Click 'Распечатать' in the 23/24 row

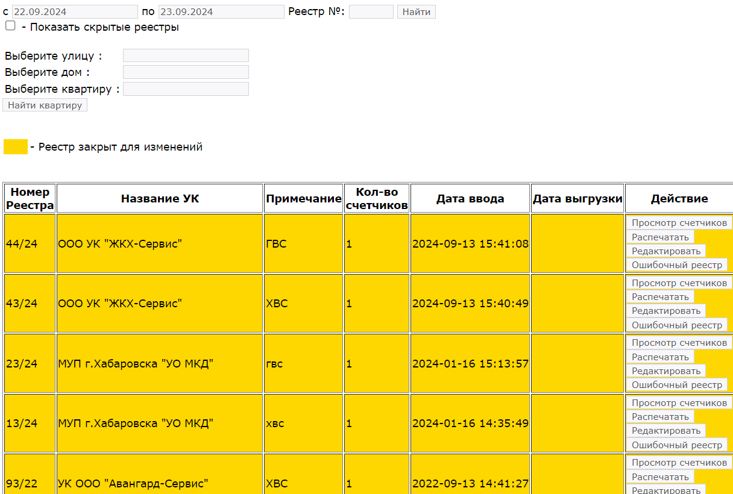[x=660, y=357]
